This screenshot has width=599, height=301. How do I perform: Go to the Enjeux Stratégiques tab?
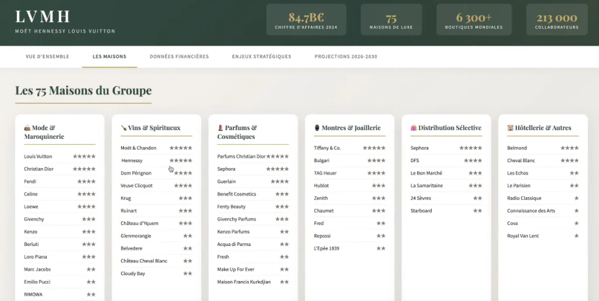pyautogui.click(x=261, y=57)
